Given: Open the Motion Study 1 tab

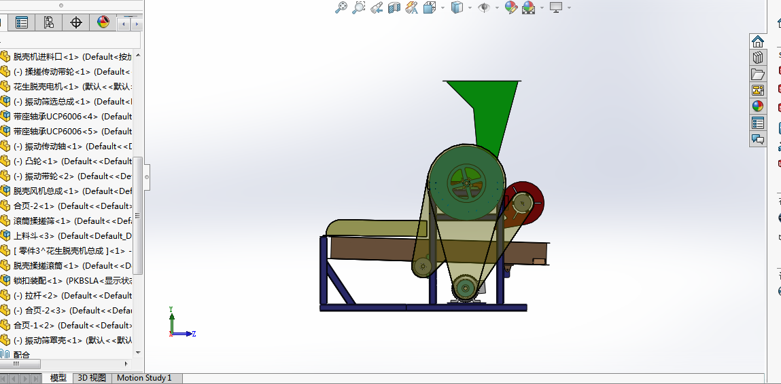Looking at the screenshot, I should tap(144, 378).
